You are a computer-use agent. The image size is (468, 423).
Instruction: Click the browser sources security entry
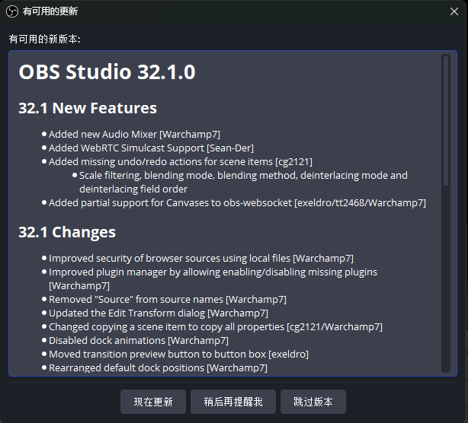tap(200, 258)
